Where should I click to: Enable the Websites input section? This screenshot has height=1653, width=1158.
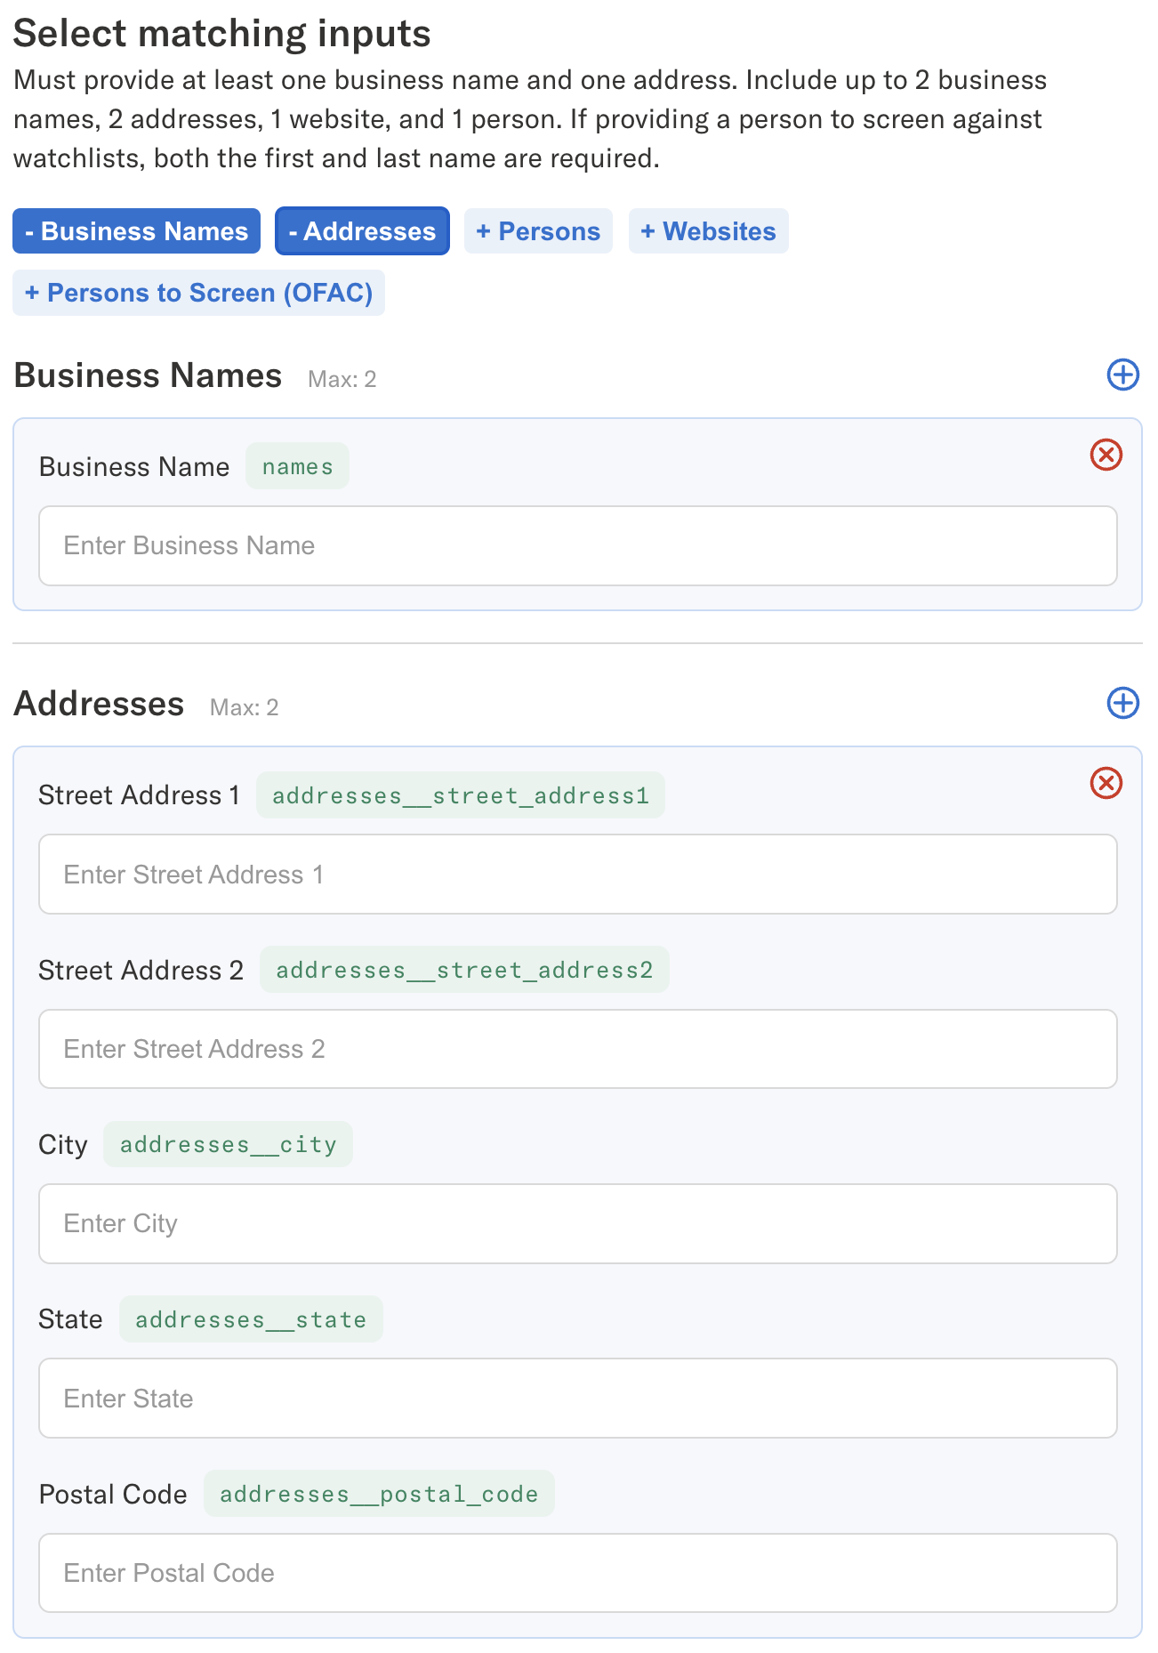tap(708, 231)
